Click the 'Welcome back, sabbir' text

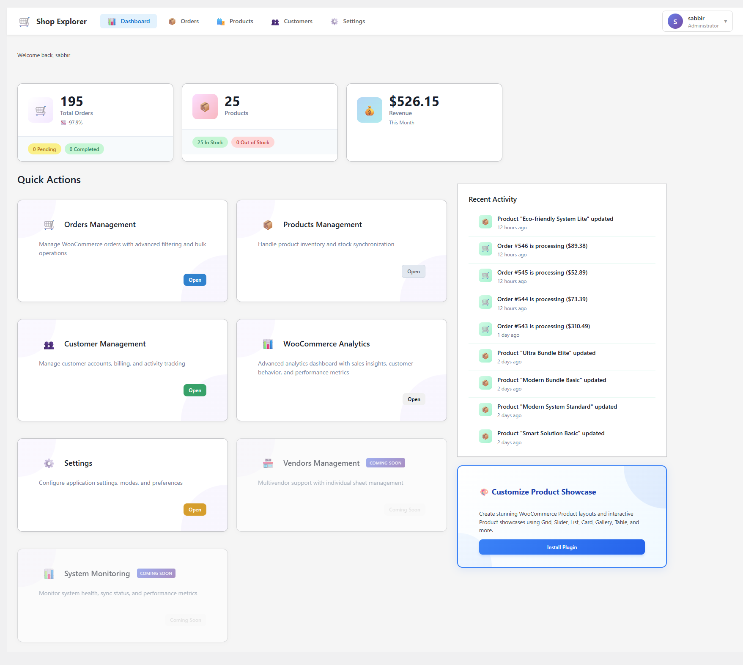[x=44, y=55]
